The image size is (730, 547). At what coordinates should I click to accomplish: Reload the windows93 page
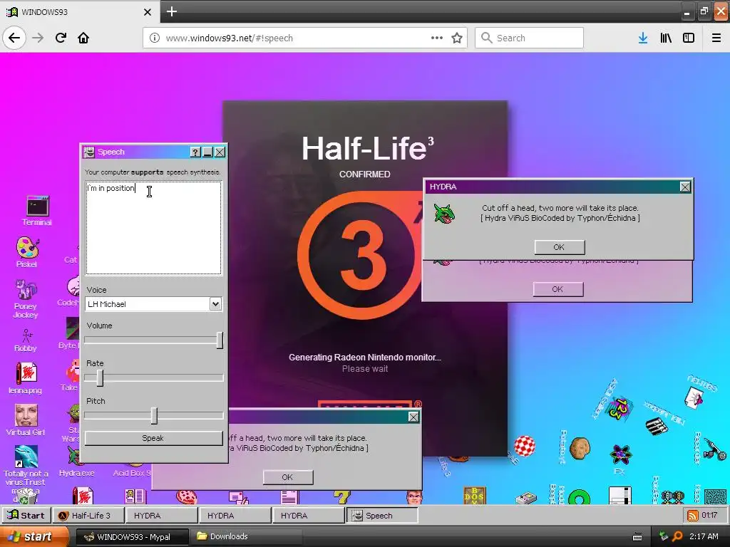click(x=61, y=38)
